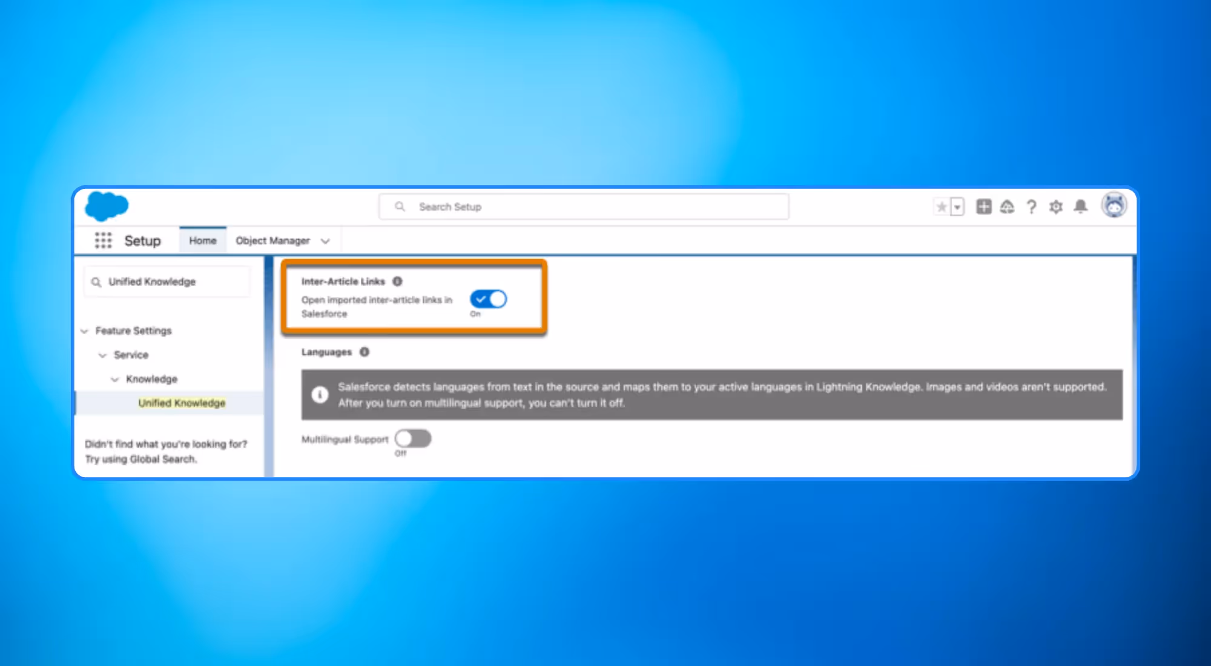The width and height of the screenshot is (1211, 666).
Task: Select Unified Knowledge in the setup tree
Action: pyautogui.click(x=182, y=403)
